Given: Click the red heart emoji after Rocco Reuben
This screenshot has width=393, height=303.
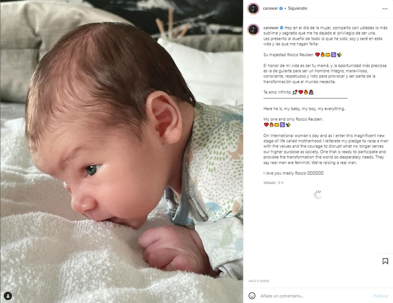Looking at the screenshot, I should pos(317,55).
